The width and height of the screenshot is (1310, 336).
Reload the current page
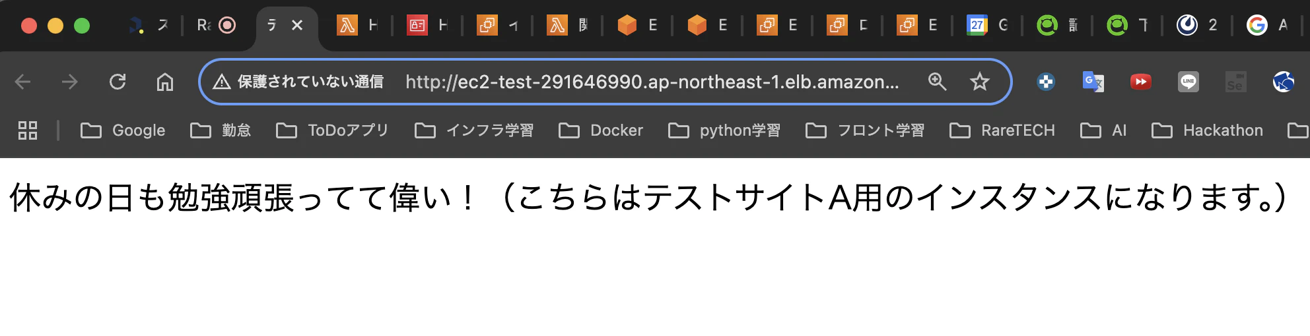point(118,82)
